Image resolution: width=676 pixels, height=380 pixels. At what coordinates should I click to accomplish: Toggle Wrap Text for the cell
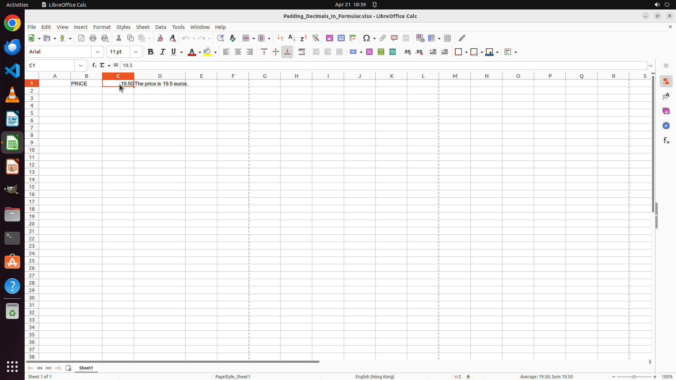point(302,52)
